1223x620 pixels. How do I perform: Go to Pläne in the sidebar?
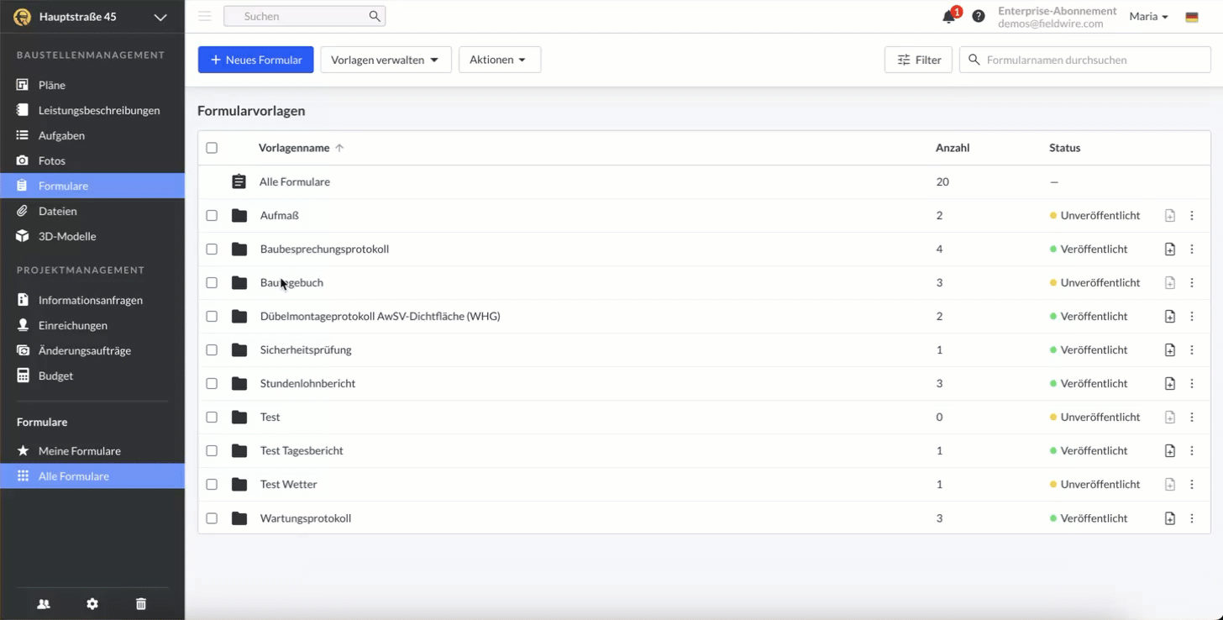[x=51, y=85]
